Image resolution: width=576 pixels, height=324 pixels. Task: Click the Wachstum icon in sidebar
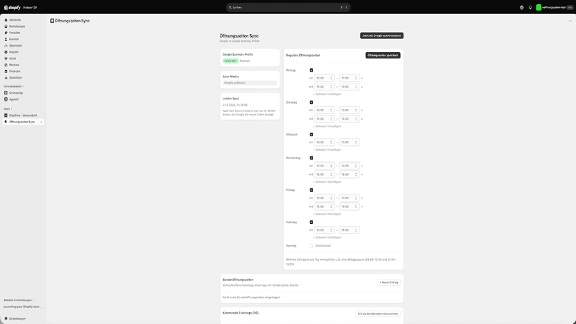click(x=6, y=46)
